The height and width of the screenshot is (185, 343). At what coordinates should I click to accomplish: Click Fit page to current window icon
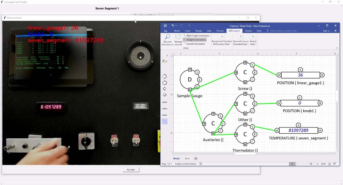click(x=330, y=164)
